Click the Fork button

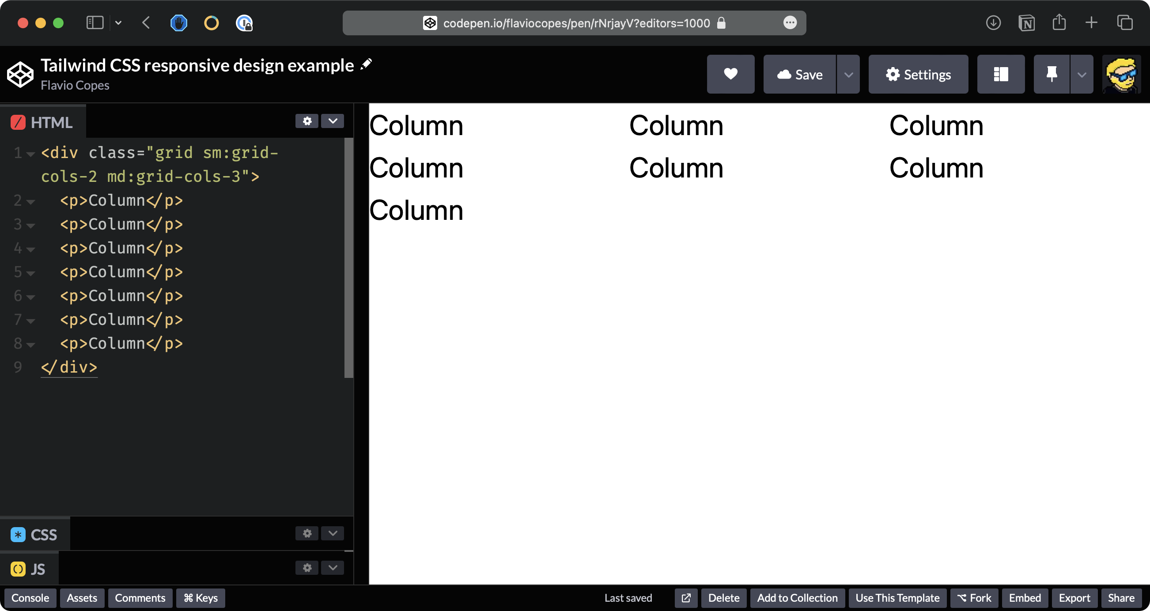coord(974,598)
